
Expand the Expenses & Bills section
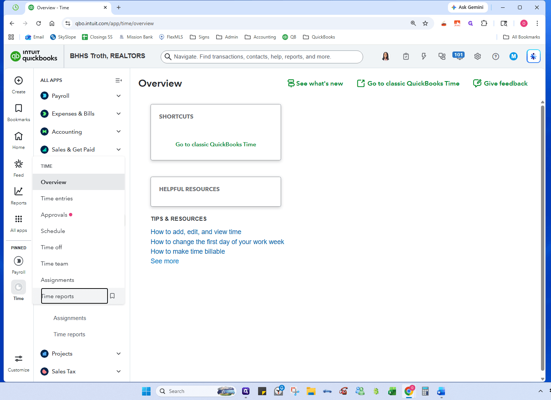[119, 114]
